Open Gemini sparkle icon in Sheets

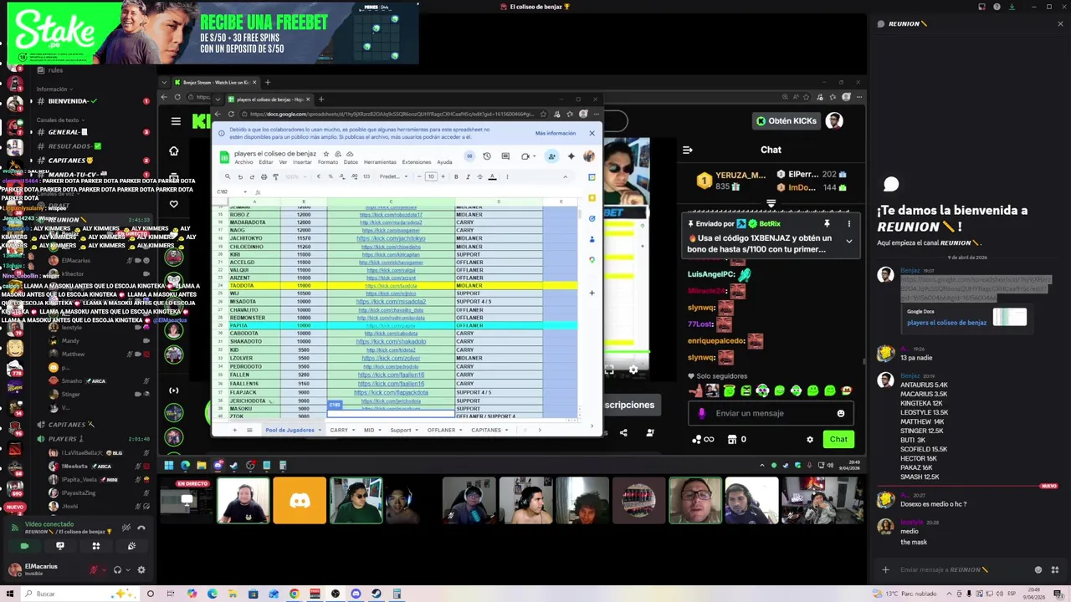571,156
